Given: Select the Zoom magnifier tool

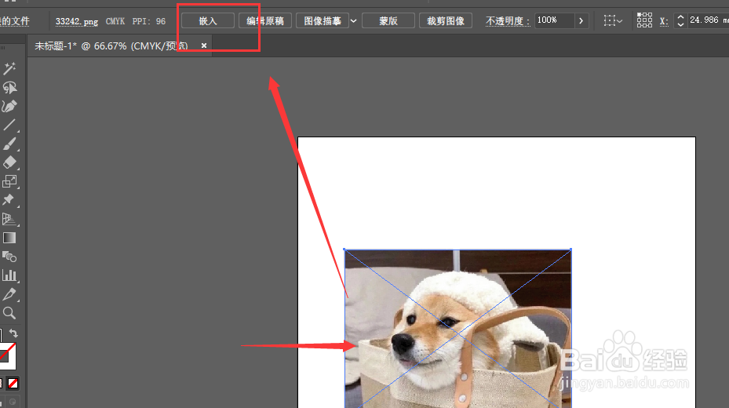Looking at the screenshot, I should [x=9, y=313].
